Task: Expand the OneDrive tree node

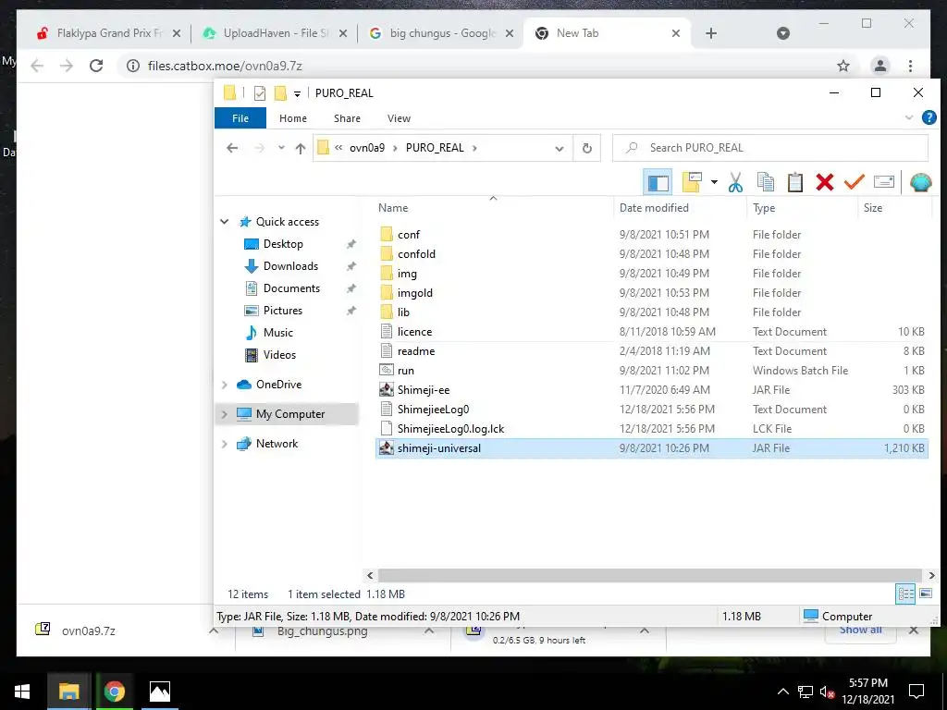Action: pos(225,385)
